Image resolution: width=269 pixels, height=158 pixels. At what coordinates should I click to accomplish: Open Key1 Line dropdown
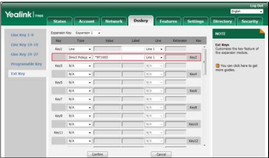click(154, 49)
